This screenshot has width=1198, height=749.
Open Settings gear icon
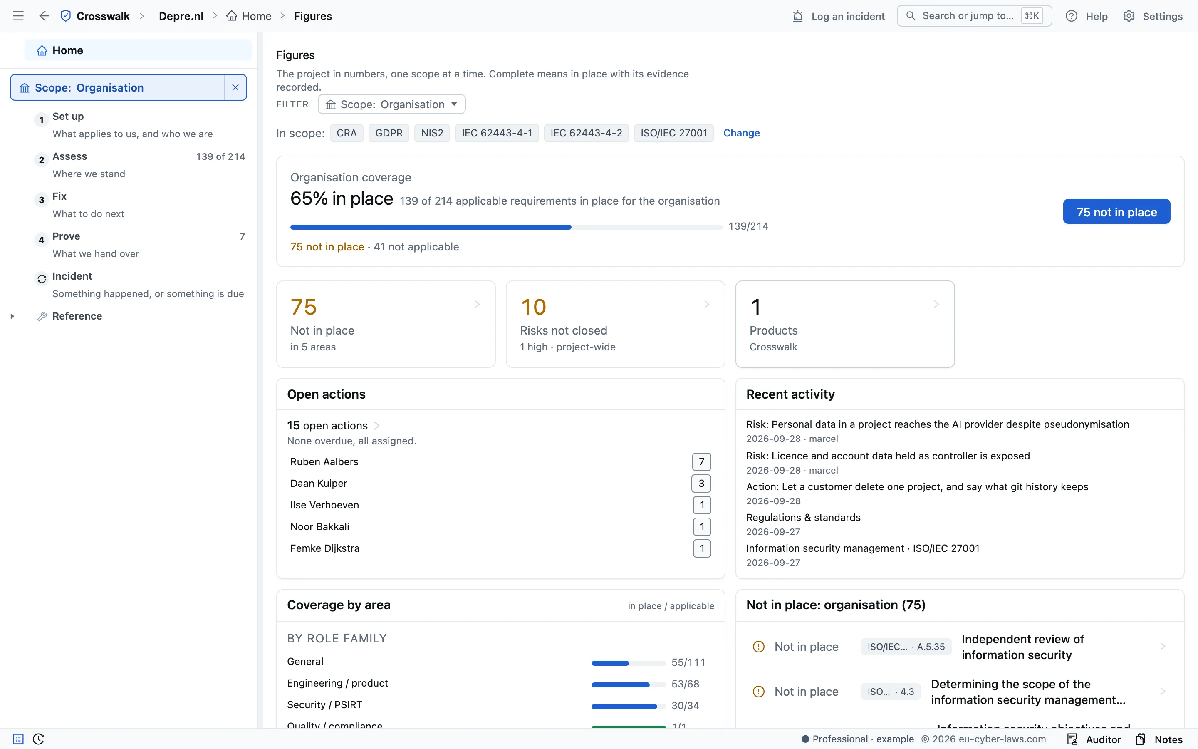[x=1129, y=16]
